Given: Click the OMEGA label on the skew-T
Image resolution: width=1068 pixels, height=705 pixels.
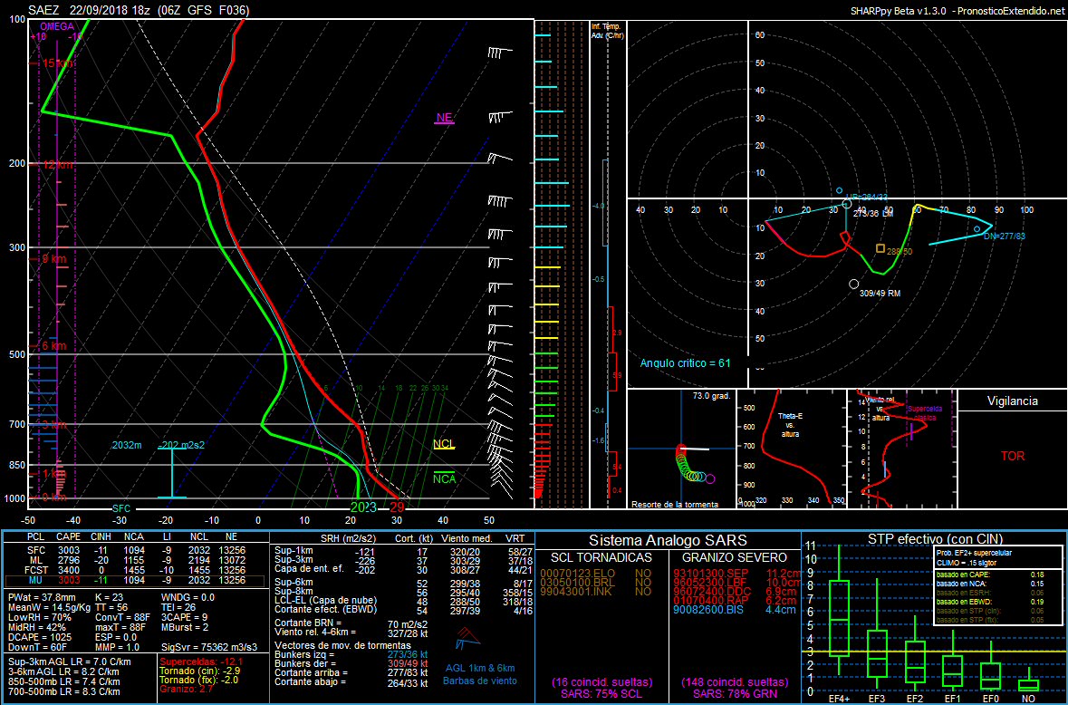Looking at the screenshot, I should pos(56,26).
